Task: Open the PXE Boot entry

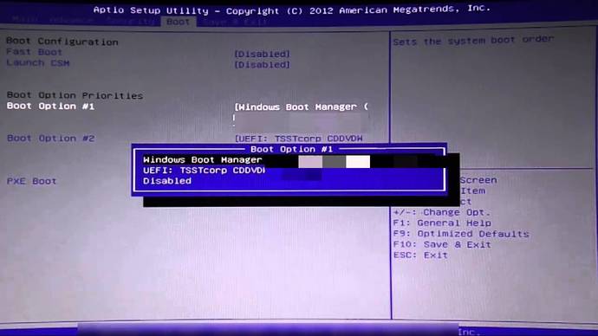Action: tap(32, 181)
